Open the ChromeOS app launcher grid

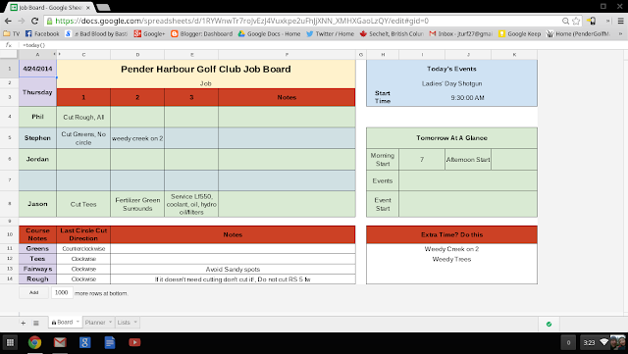[10, 342]
